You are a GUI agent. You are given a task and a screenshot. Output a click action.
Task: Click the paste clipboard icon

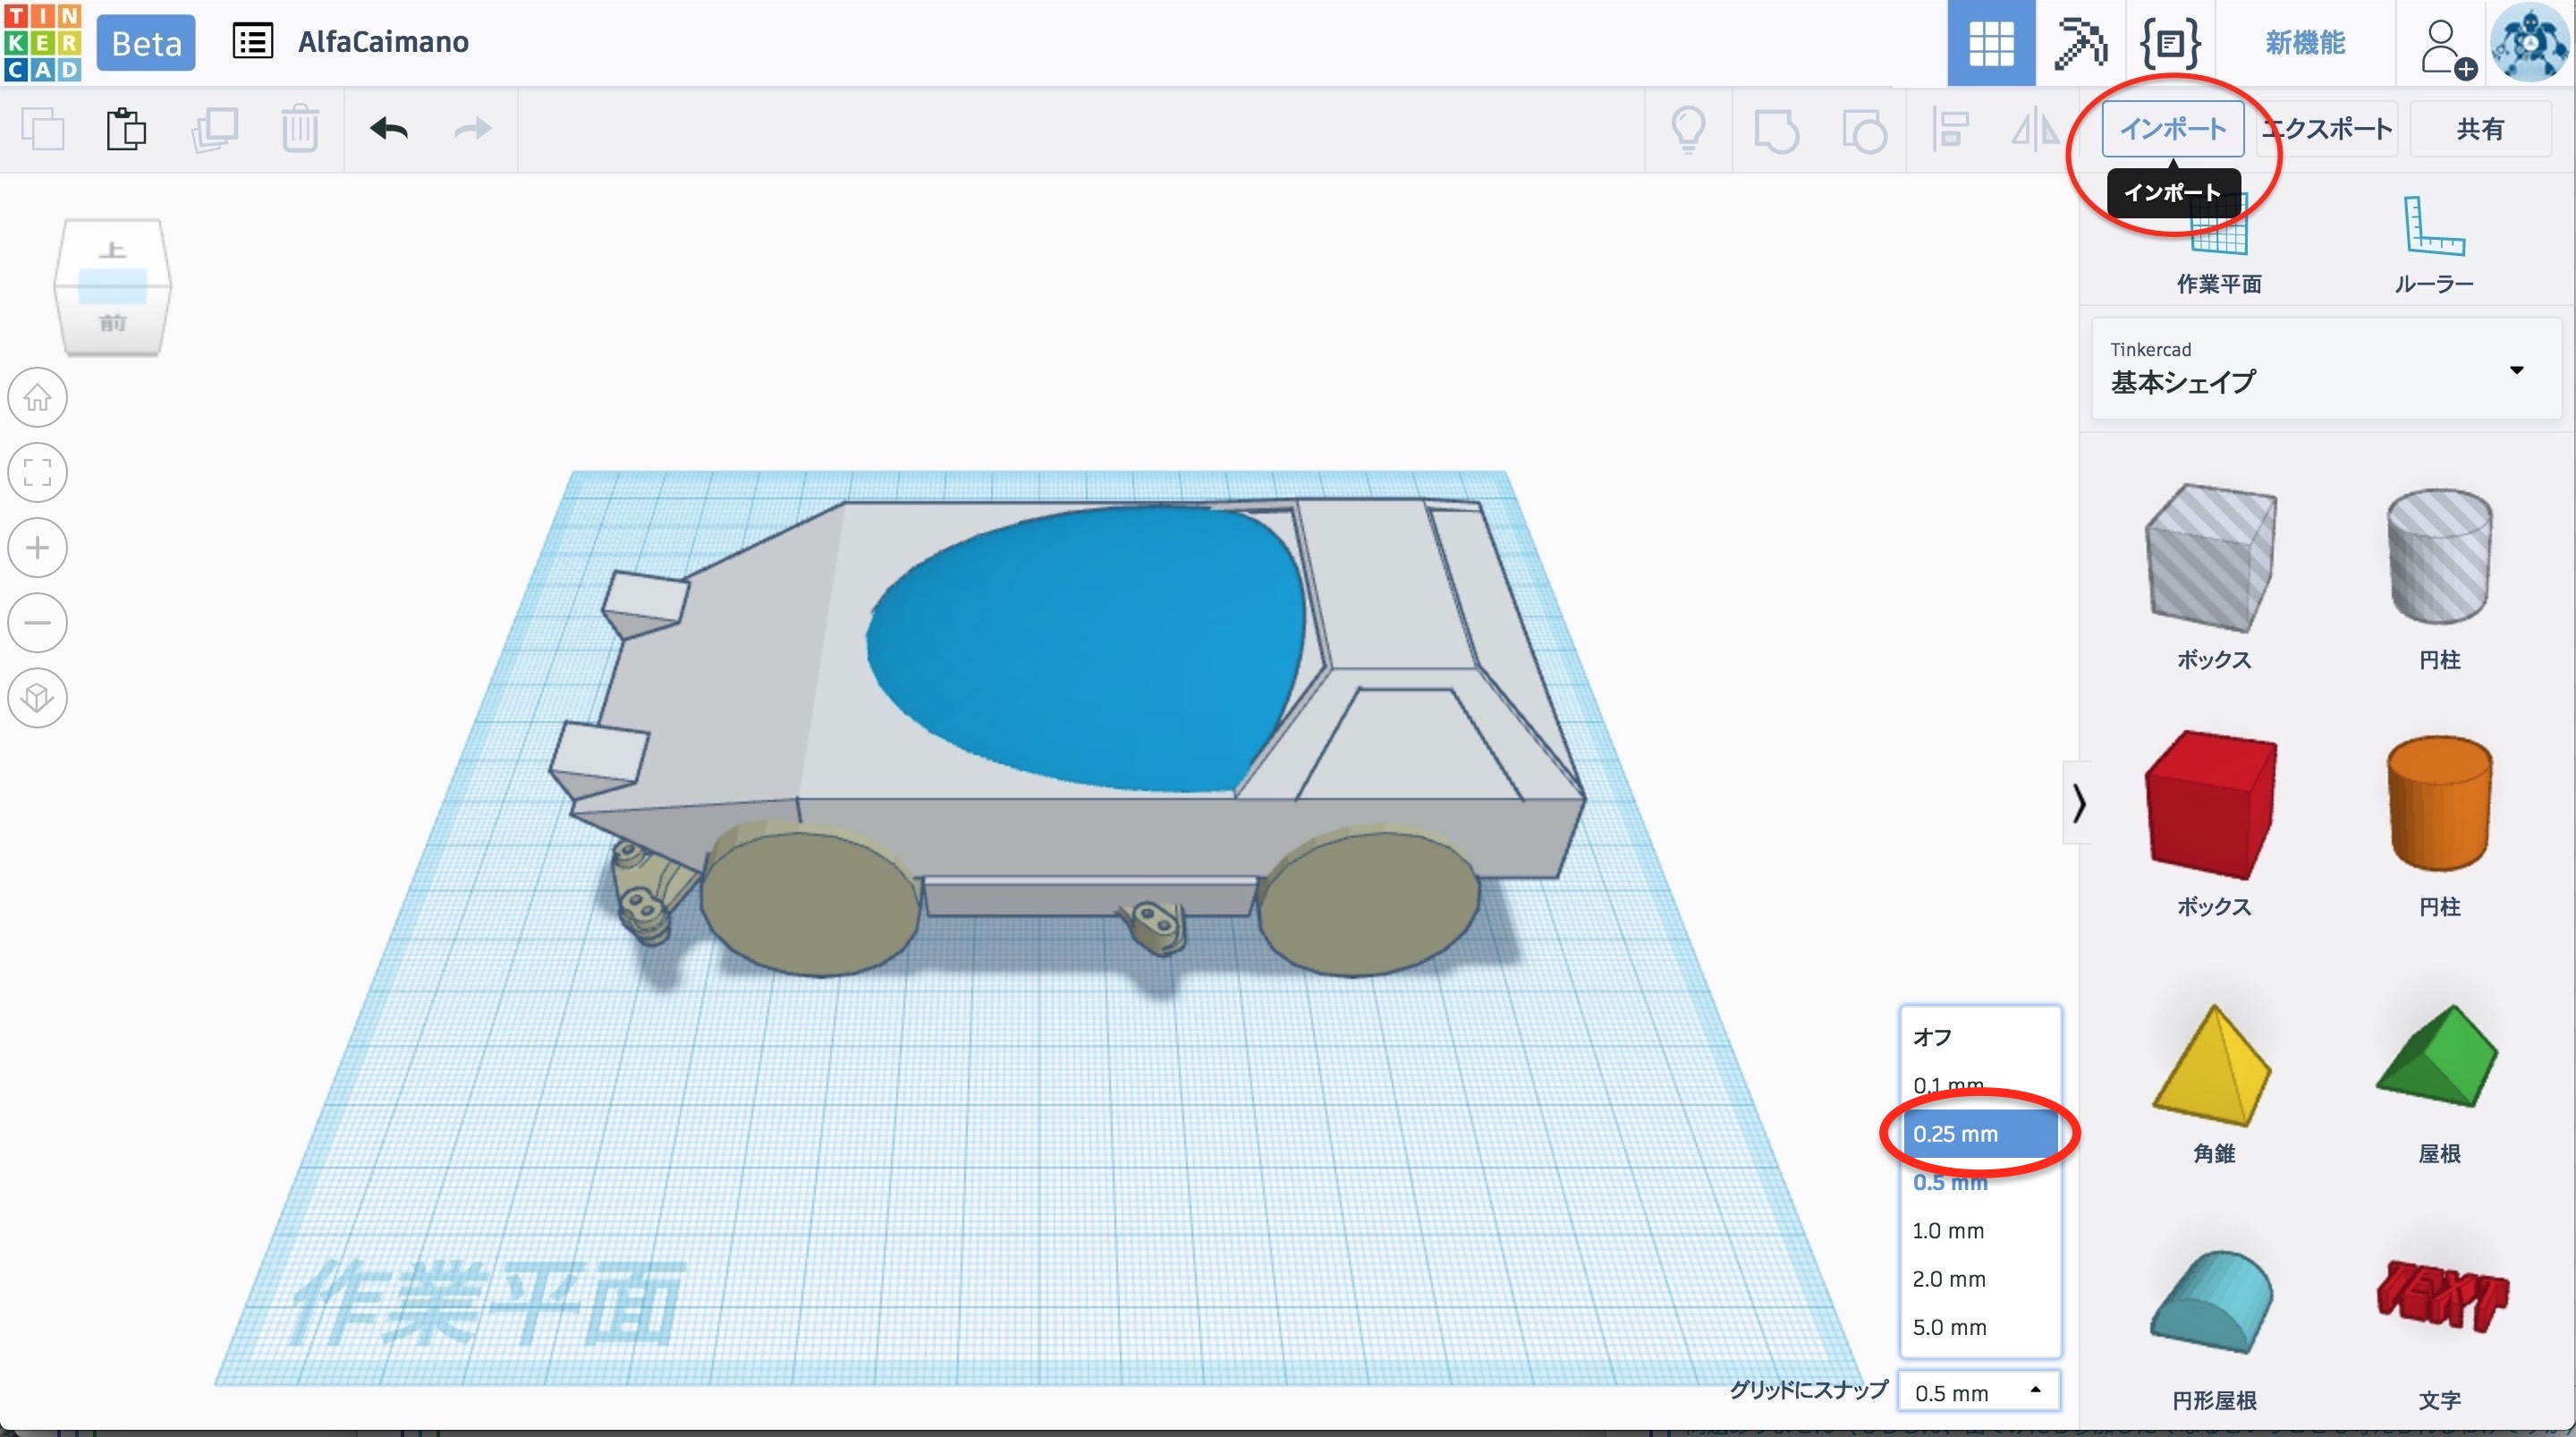126,129
